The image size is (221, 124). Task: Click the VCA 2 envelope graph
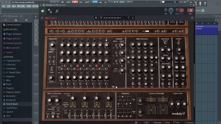(x=124, y=112)
